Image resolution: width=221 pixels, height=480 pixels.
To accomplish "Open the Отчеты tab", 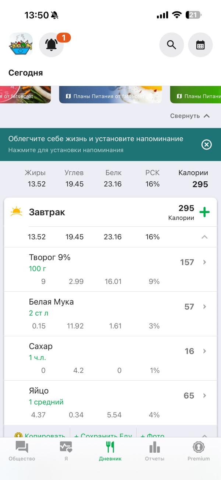I will pos(155,451).
